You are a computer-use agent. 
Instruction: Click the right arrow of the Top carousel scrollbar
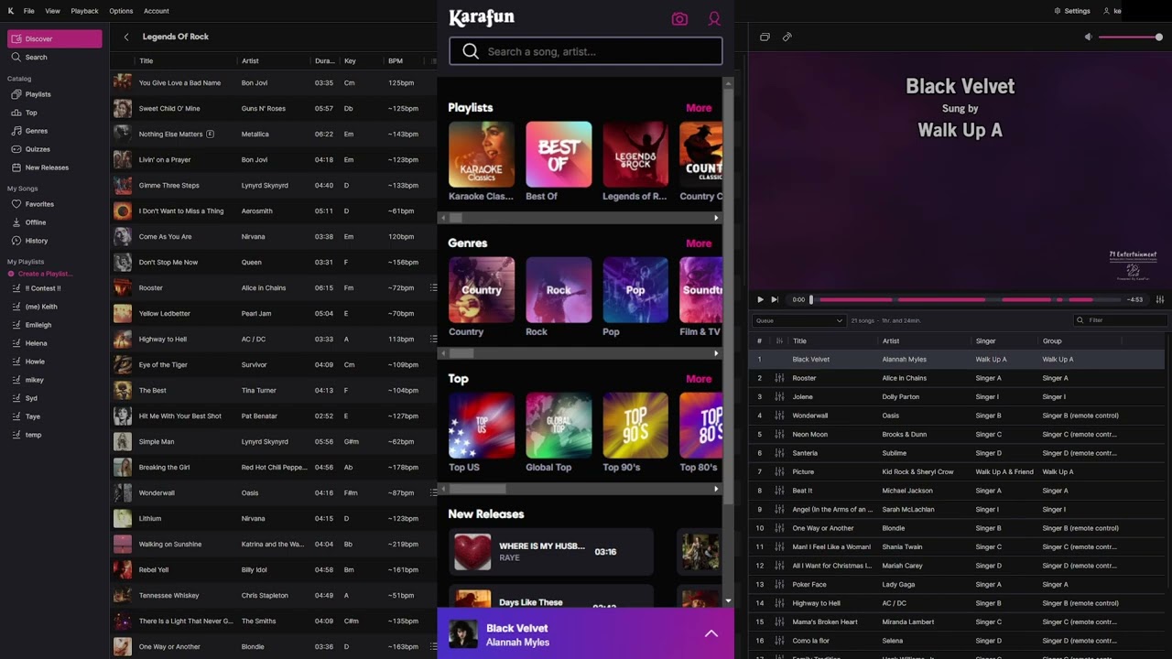716,489
